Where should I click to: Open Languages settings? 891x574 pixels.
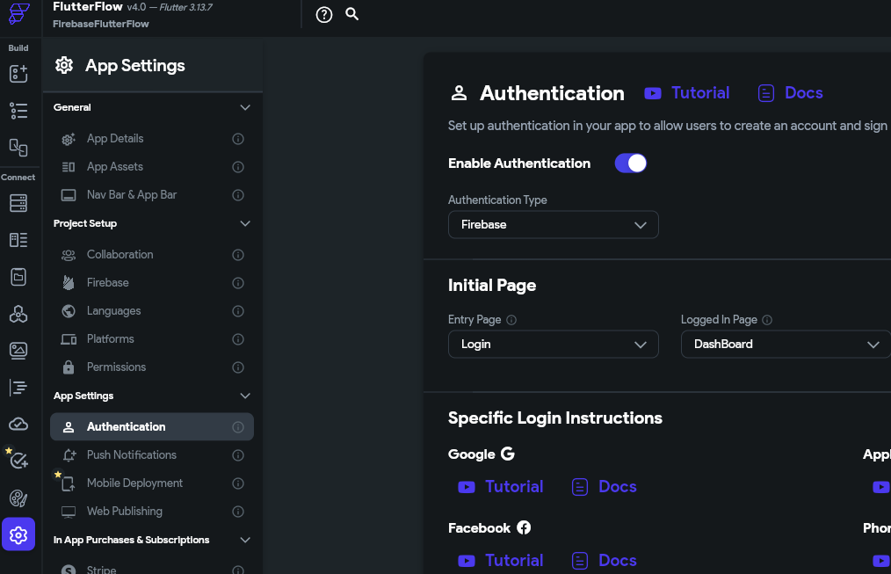pos(152,311)
